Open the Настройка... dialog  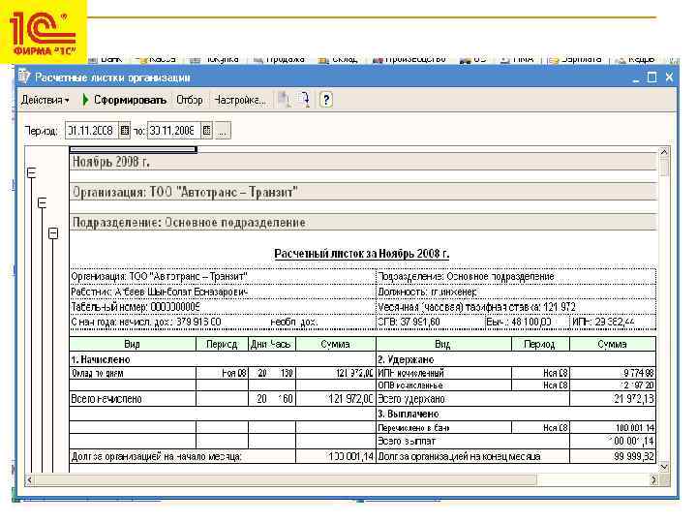(240, 100)
